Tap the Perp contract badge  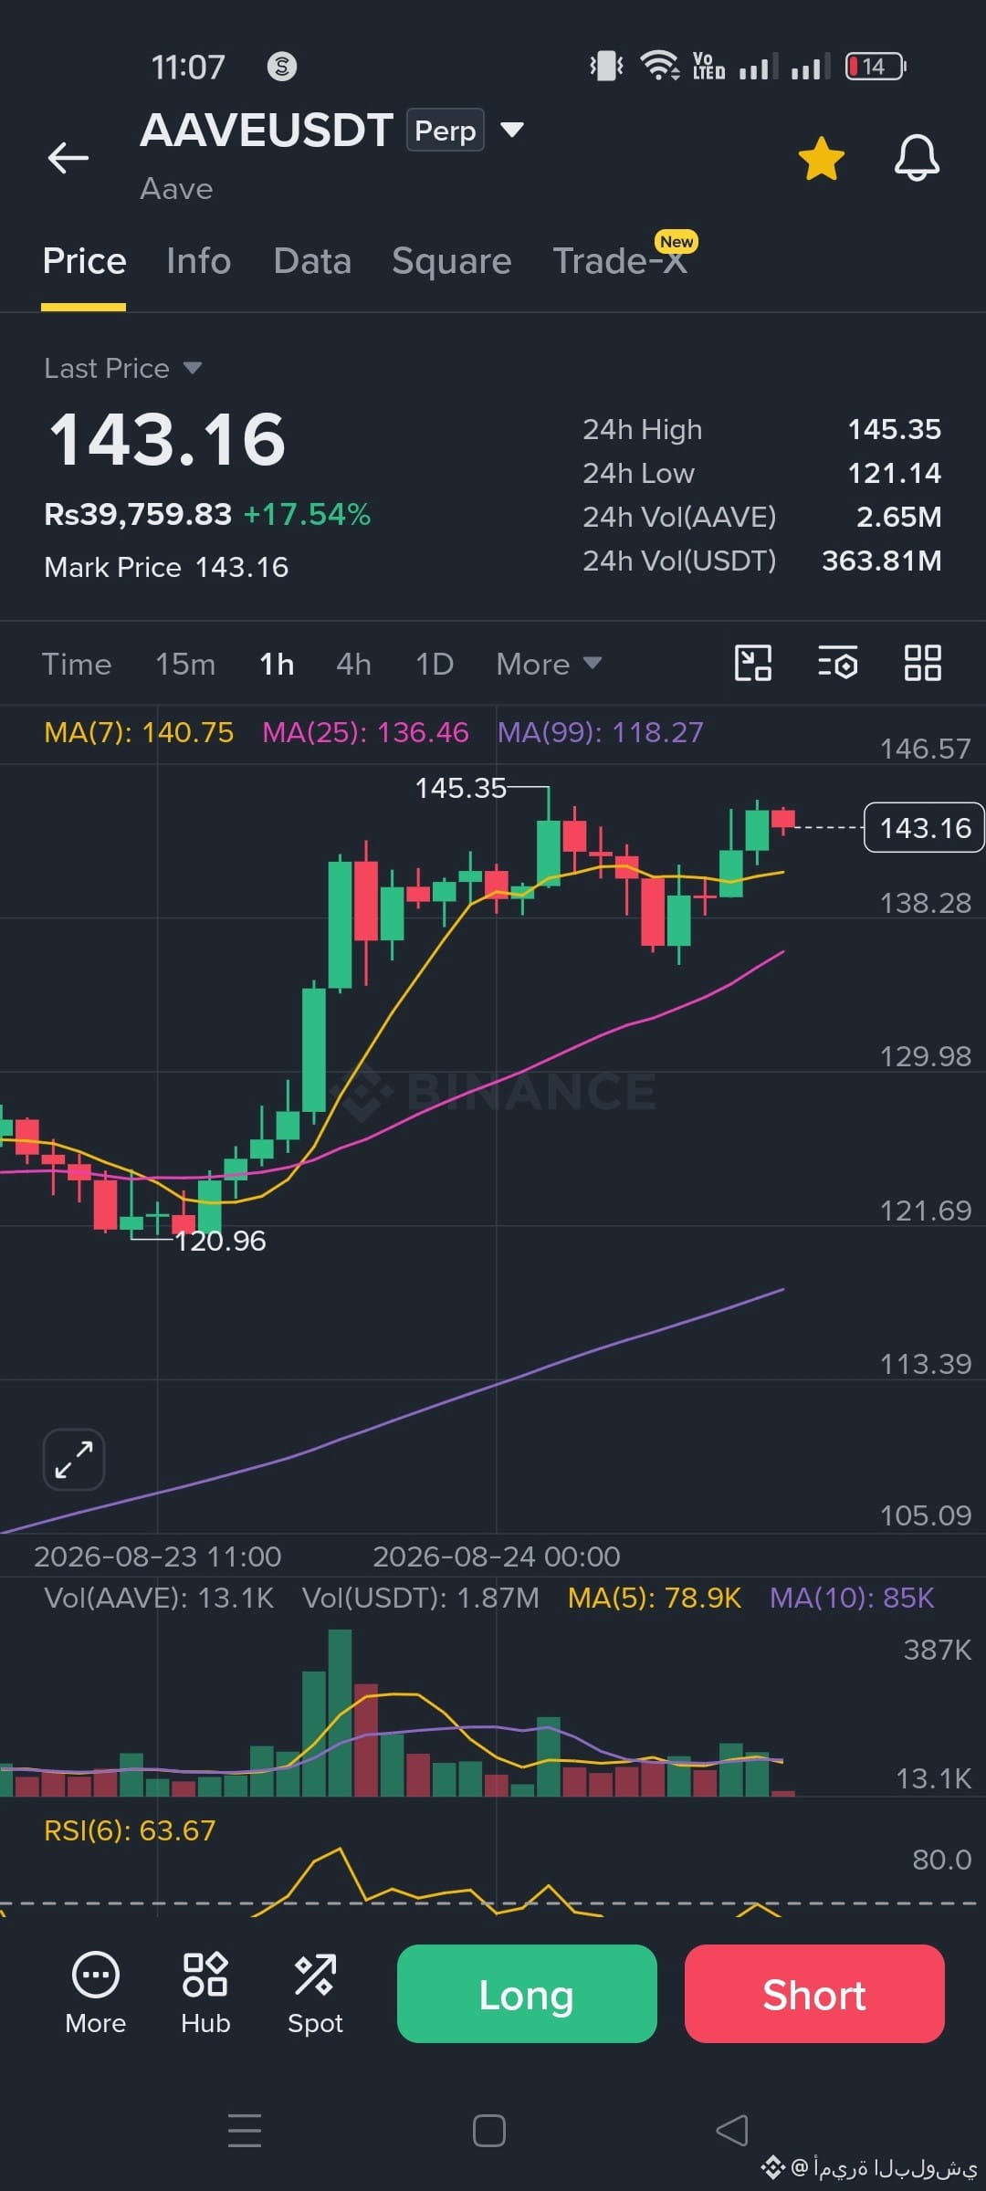(x=445, y=130)
